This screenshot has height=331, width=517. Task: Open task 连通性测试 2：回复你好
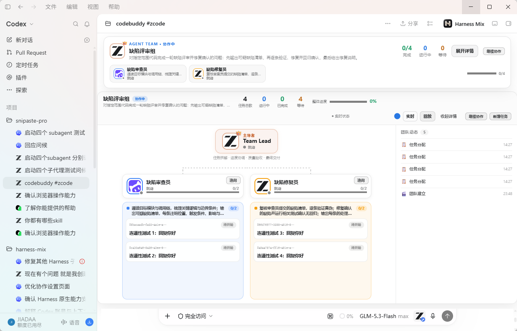tap(183, 252)
